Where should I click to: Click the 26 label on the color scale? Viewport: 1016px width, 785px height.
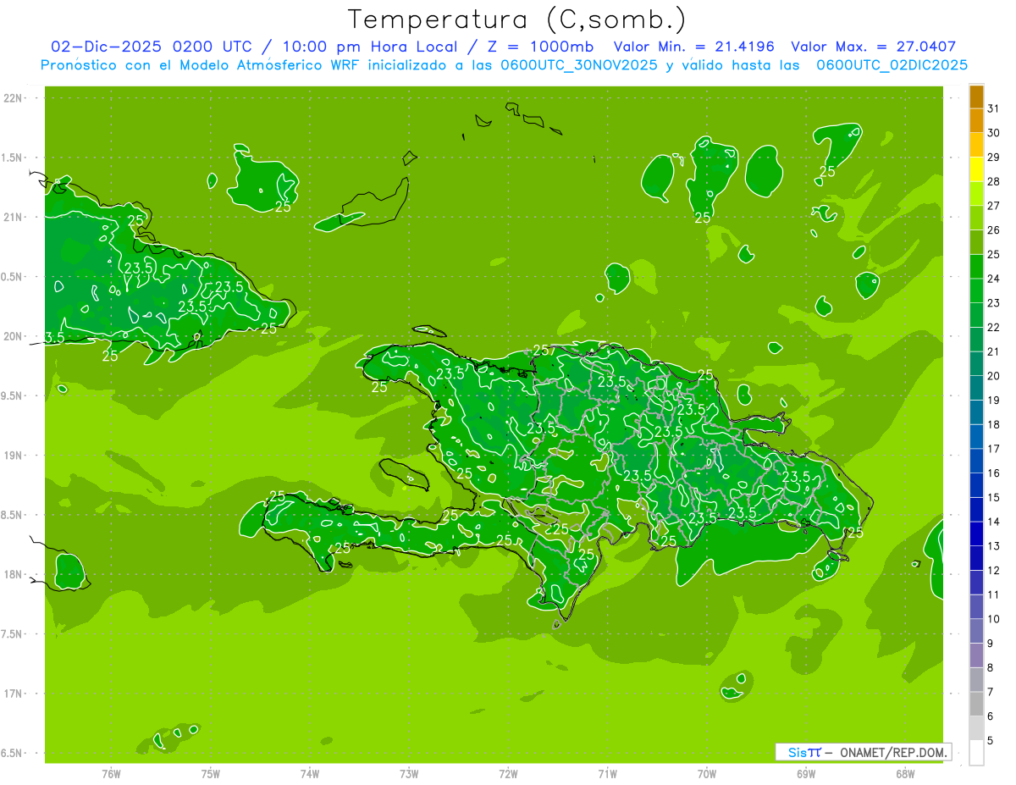coord(993,230)
